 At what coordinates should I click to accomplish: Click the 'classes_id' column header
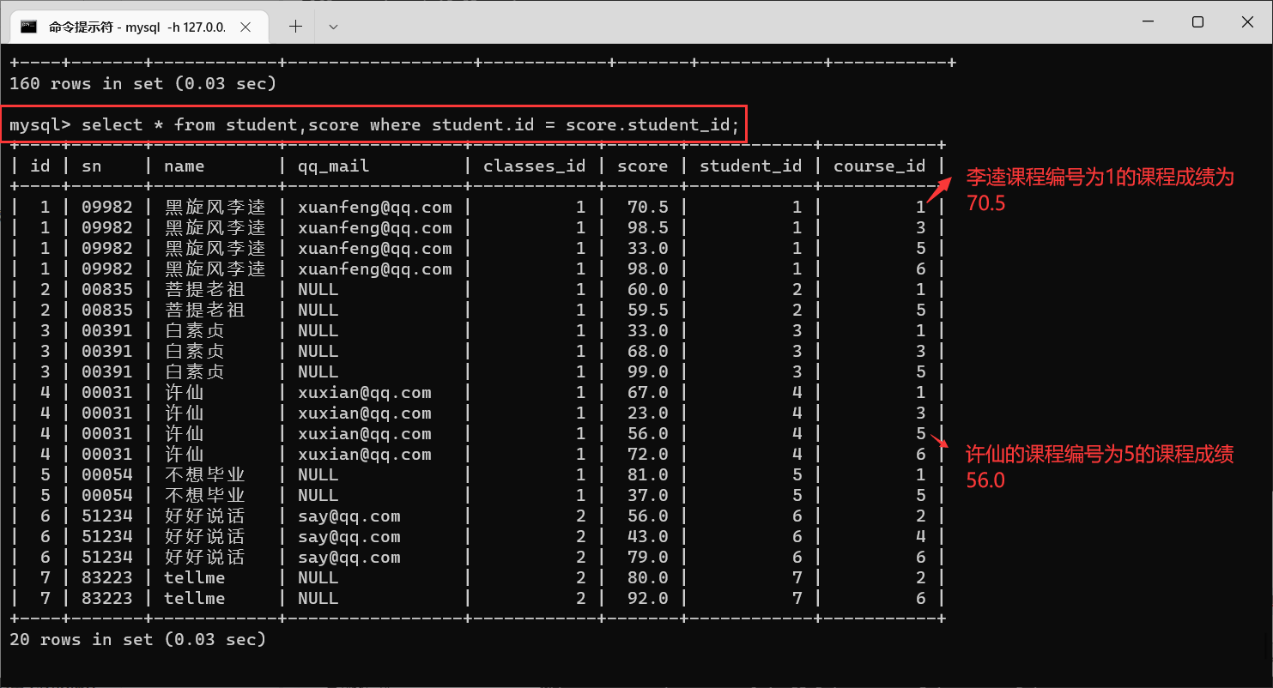(x=535, y=166)
